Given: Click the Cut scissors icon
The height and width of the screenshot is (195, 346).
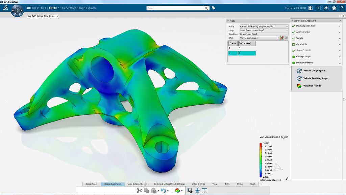Looking at the screenshot, I should coord(139,191).
